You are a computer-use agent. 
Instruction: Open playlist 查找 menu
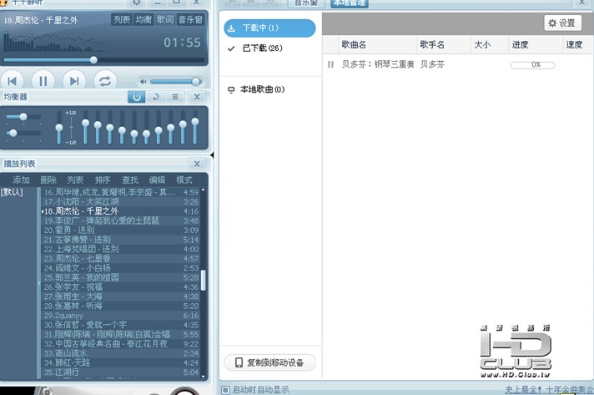pyautogui.click(x=130, y=180)
